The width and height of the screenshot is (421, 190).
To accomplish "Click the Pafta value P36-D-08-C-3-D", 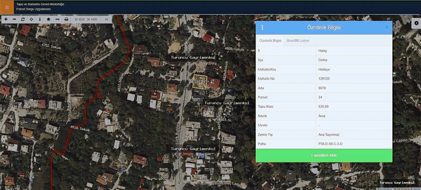I will tap(330, 144).
